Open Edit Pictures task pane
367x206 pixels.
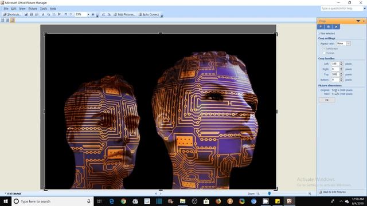pyautogui.click(x=124, y=14)
